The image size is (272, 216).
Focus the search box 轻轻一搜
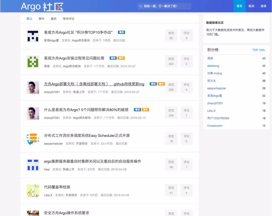164,6
